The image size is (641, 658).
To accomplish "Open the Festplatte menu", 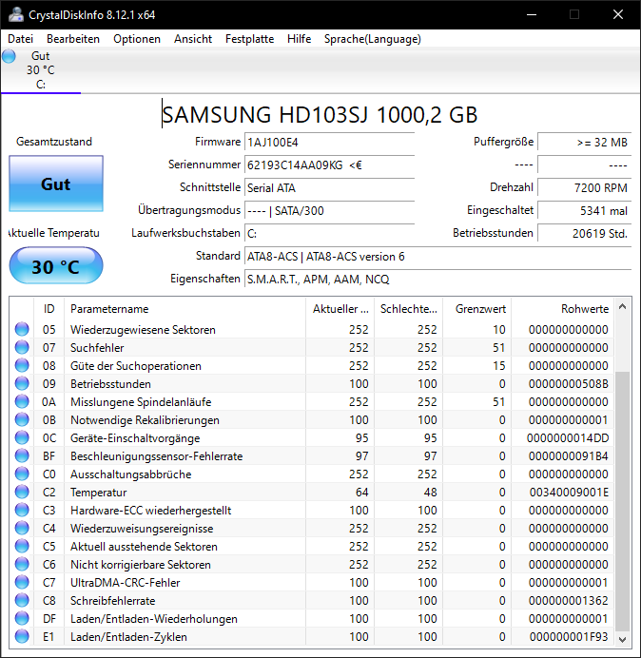I will (x=249, y=39).
